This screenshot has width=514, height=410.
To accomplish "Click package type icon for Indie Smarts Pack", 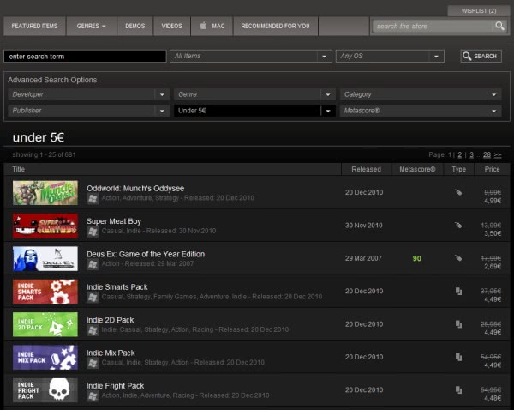I will point(458,291).
